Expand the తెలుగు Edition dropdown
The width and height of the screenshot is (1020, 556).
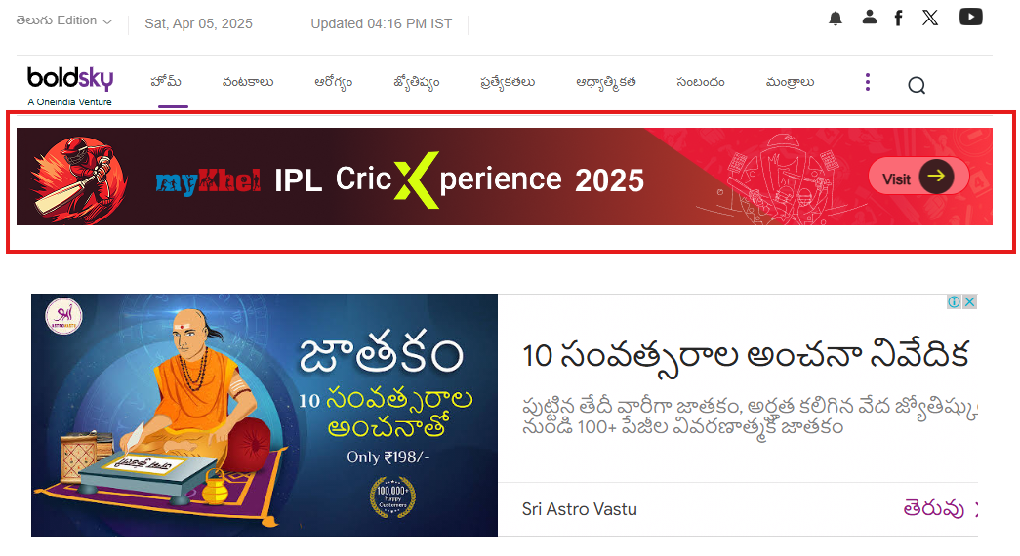coord(63,20)
